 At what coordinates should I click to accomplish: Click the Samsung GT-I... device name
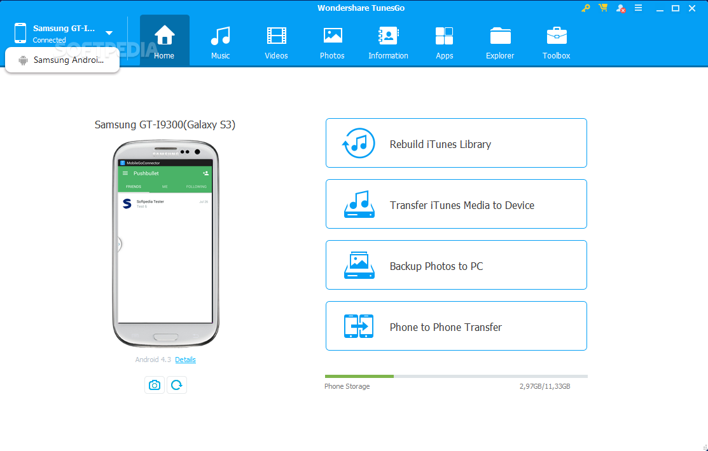(x=64, y=29)
